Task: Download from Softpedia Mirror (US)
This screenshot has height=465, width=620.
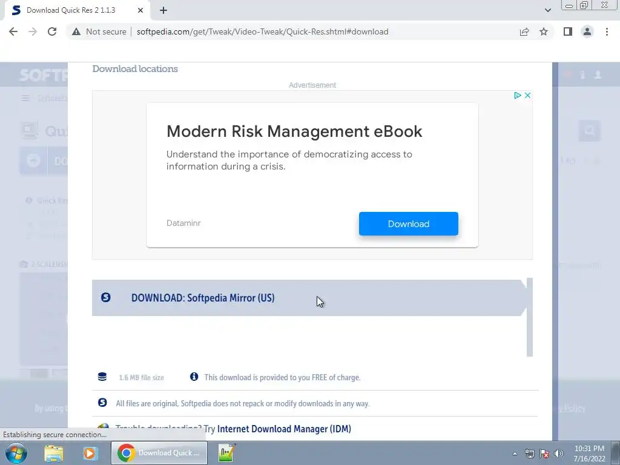Action: [309, 298]
